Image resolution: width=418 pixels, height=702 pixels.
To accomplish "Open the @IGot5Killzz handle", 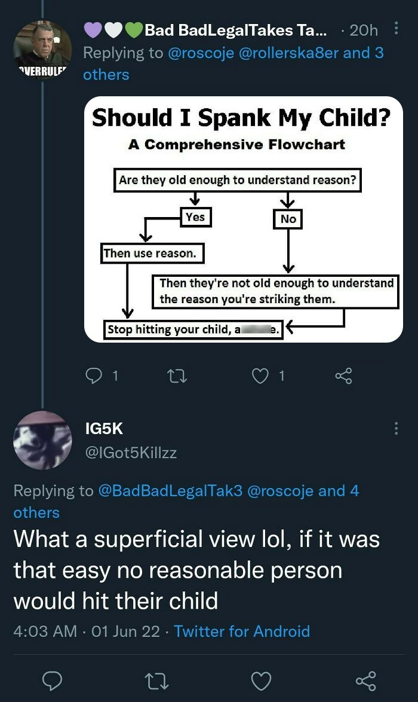I will 131,453.
